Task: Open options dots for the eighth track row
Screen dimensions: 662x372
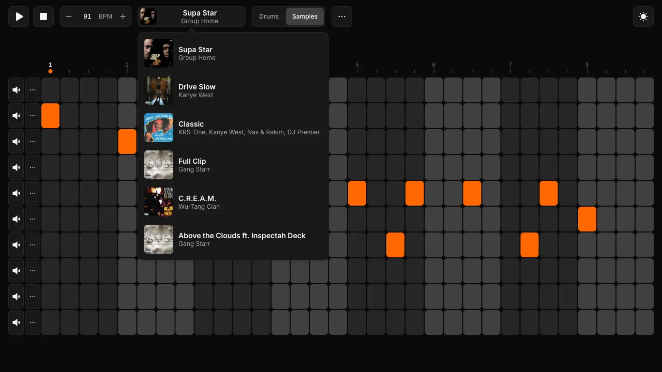Action: pyautogui.click(x=33, y=271)
